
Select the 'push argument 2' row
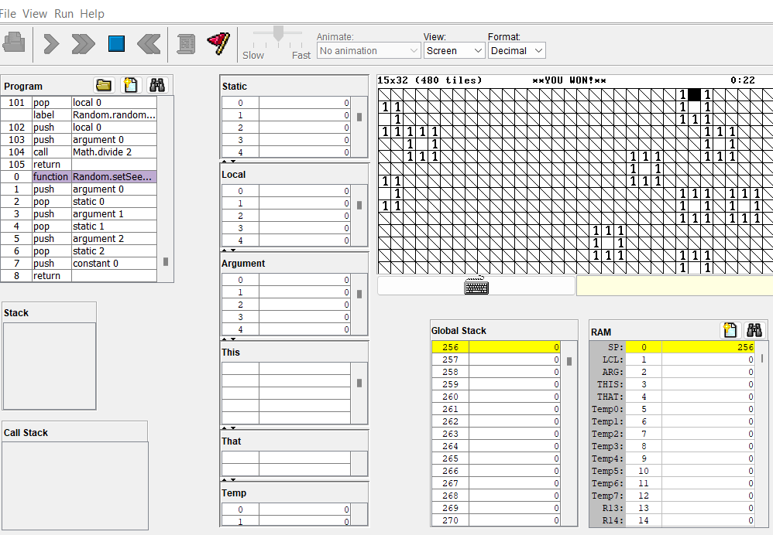[79, 239]
